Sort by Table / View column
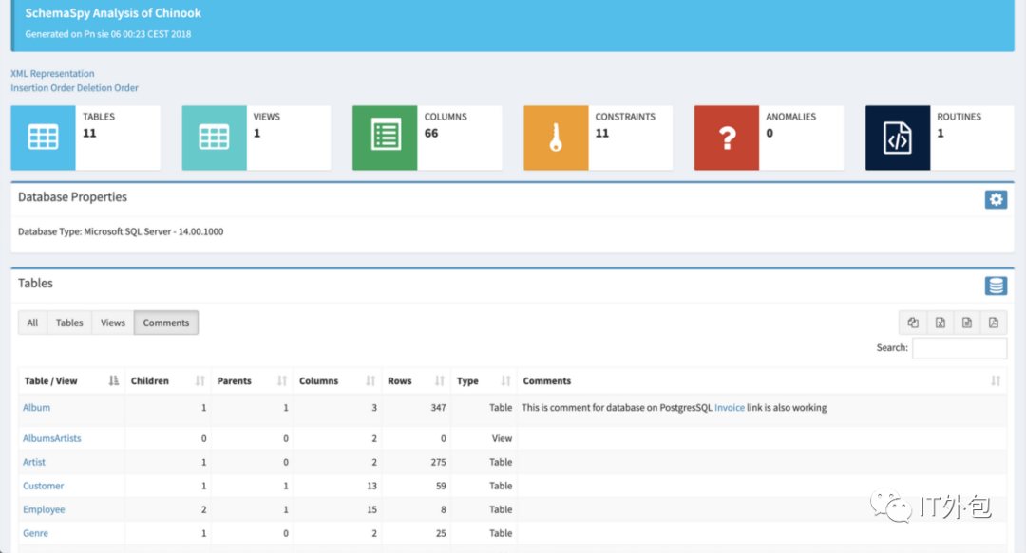The image size is (1026, 553). tap(71, 381)
